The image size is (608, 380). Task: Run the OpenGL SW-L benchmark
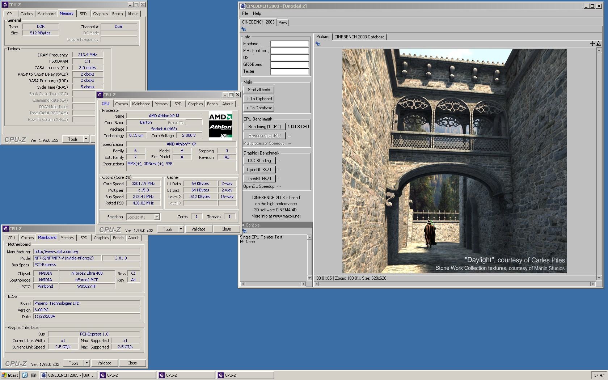[259, 170]
